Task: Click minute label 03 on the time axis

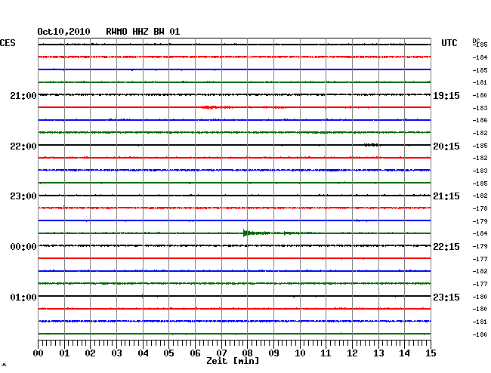Action: 116,353
